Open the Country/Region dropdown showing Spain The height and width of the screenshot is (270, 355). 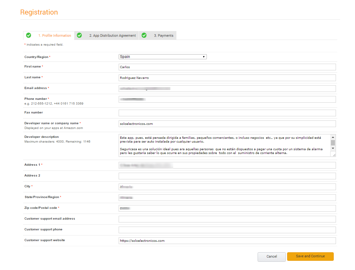click(x=162, y=57)
